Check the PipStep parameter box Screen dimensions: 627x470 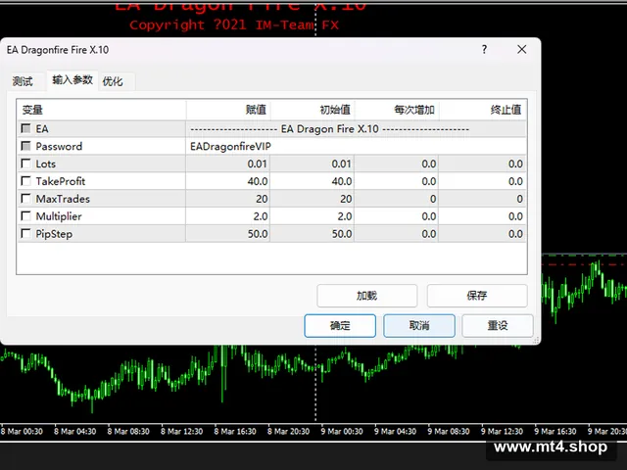coord(26,233)
